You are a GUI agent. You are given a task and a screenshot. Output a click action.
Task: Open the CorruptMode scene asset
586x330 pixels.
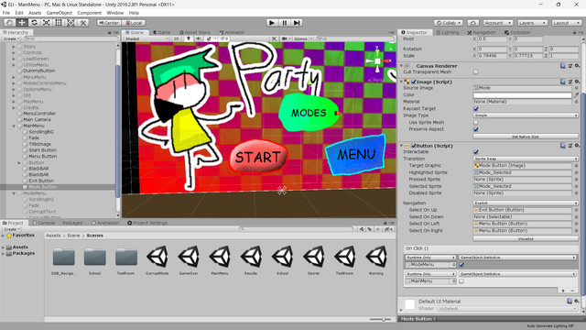point(157,259)
